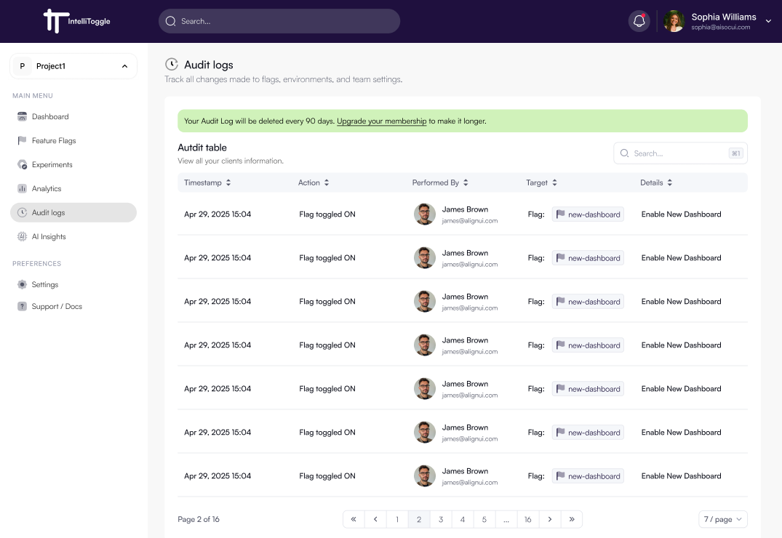This screenshot has height=538, width=782.
Task: Click the notification bell icon
Action: point(639,21)
